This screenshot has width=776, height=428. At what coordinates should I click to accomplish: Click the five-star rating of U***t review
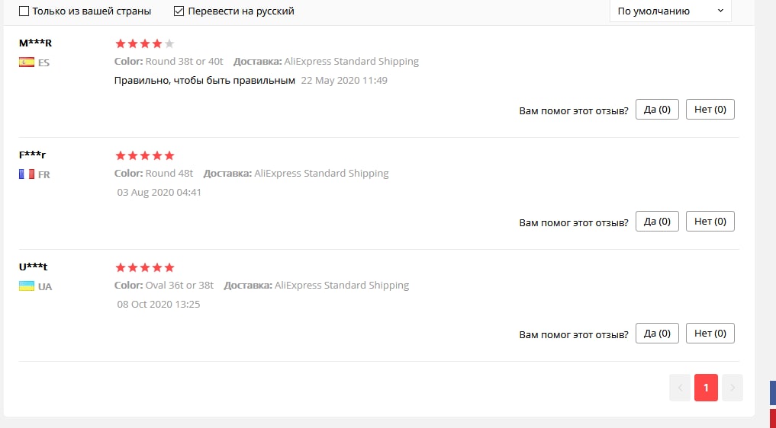(x=145, y=268)
